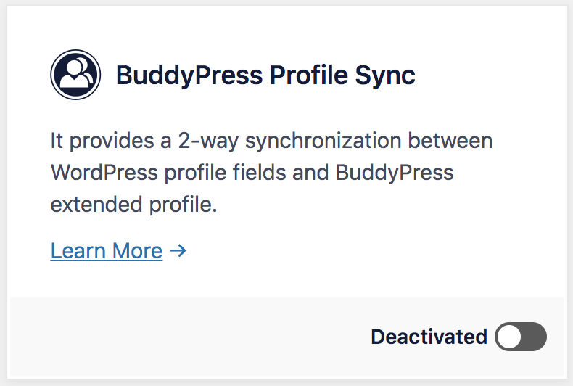This screenshot has width=573, height=386.
Task: Click the gray track of the toggle
Action: point(535,337)
